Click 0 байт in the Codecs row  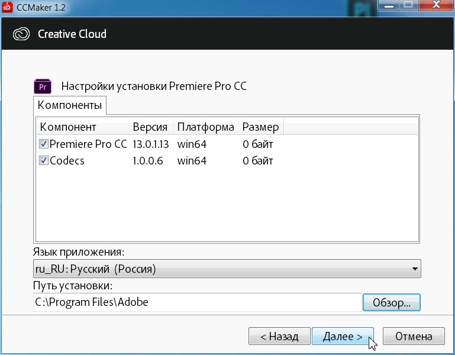[x=258, y=160]
